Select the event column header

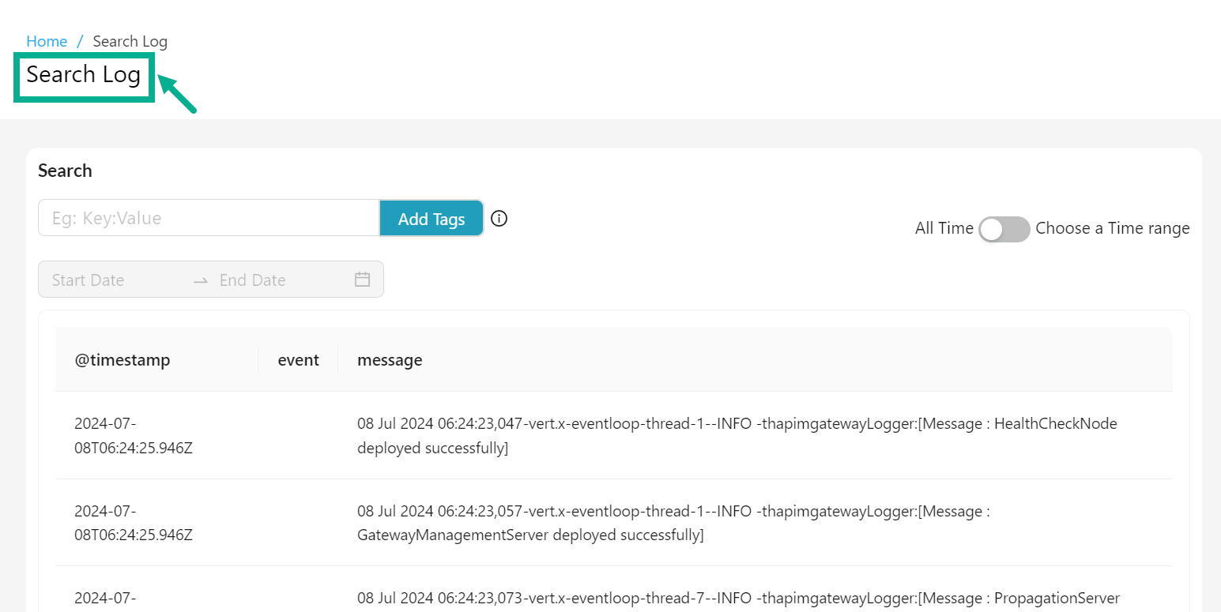pos(298,360)
